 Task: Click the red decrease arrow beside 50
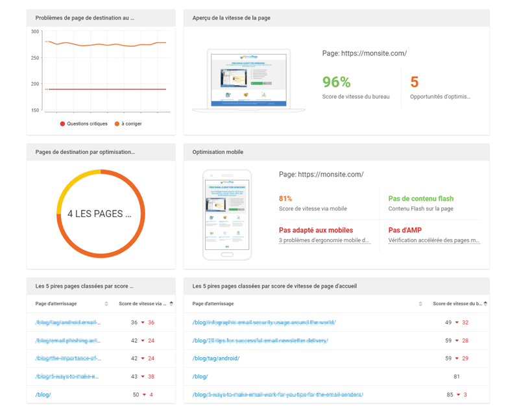coord(143,395)
